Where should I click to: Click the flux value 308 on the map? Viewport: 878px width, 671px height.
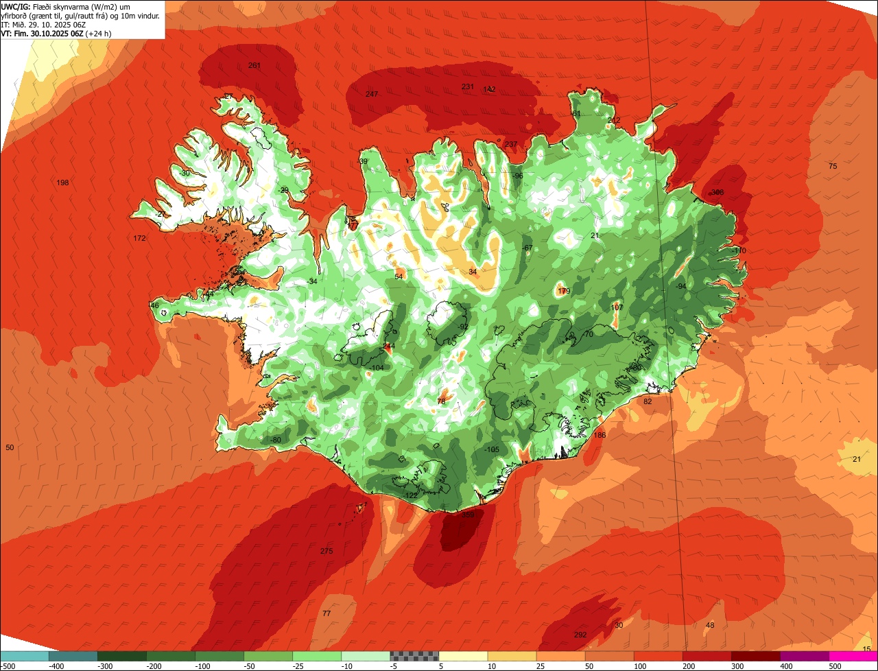[717, 193]
